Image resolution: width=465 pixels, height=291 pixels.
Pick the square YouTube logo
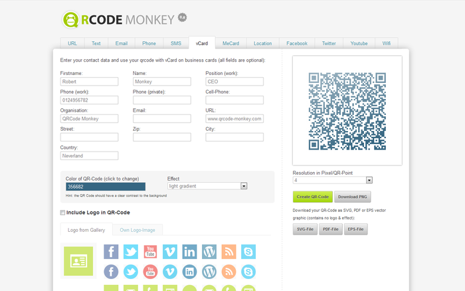tap(150, 252)
